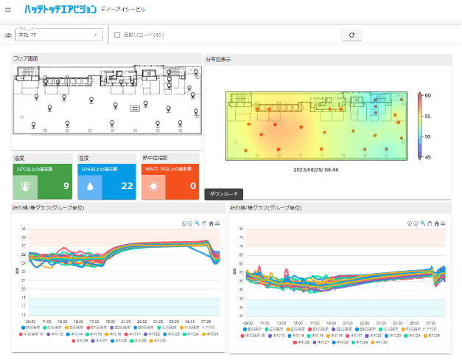Click the orange WBGT 28以上の端末数 card
This screenshot has width=462, height=360.
click(170, 181)
